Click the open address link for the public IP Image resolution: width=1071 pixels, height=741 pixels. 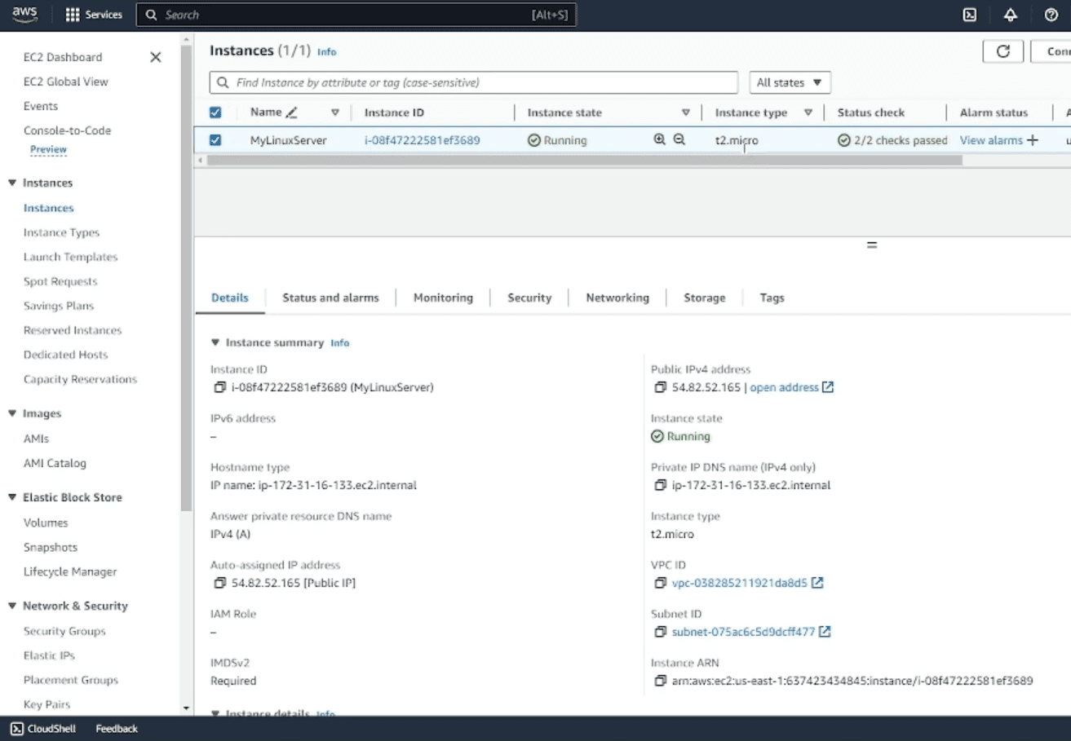[785, 387]
